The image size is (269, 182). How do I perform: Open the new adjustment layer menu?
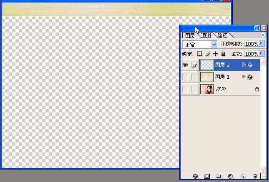(230, 177)
